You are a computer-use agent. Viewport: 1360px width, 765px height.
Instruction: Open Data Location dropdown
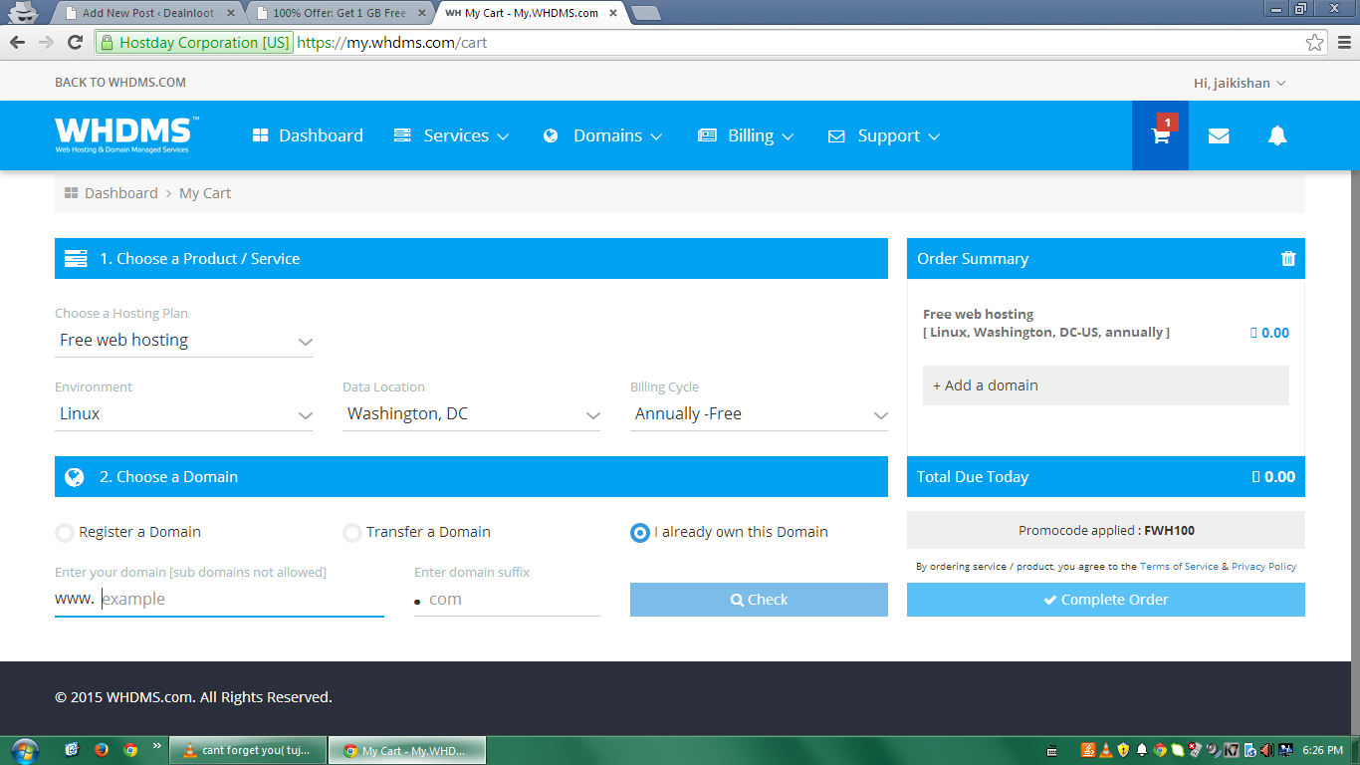[x=471, y=414]
